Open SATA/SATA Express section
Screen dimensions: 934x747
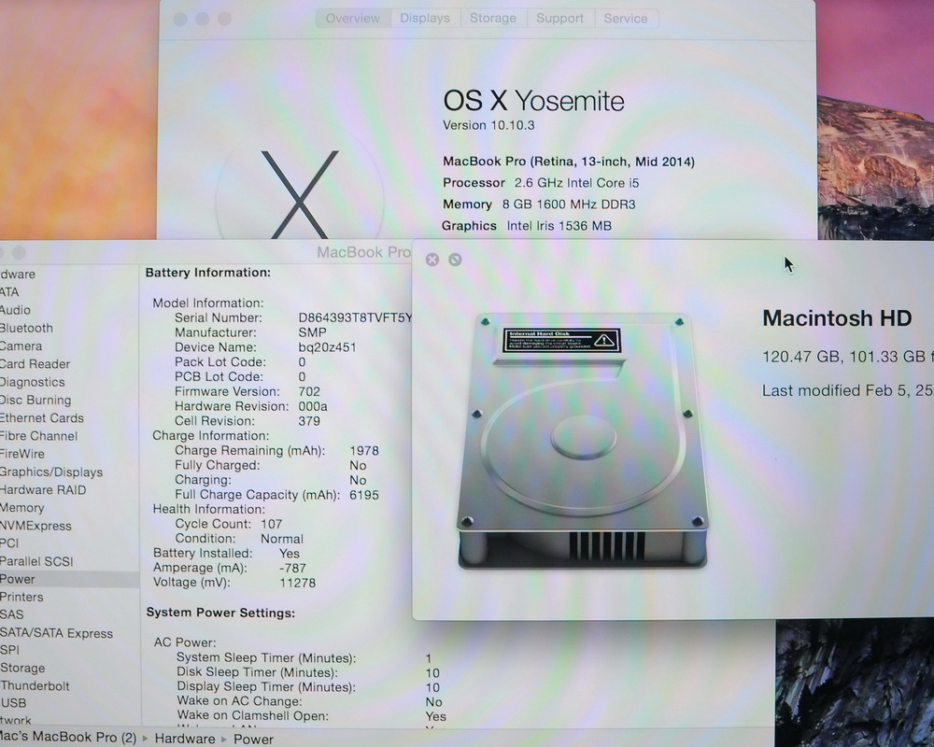tap(56, 633)
